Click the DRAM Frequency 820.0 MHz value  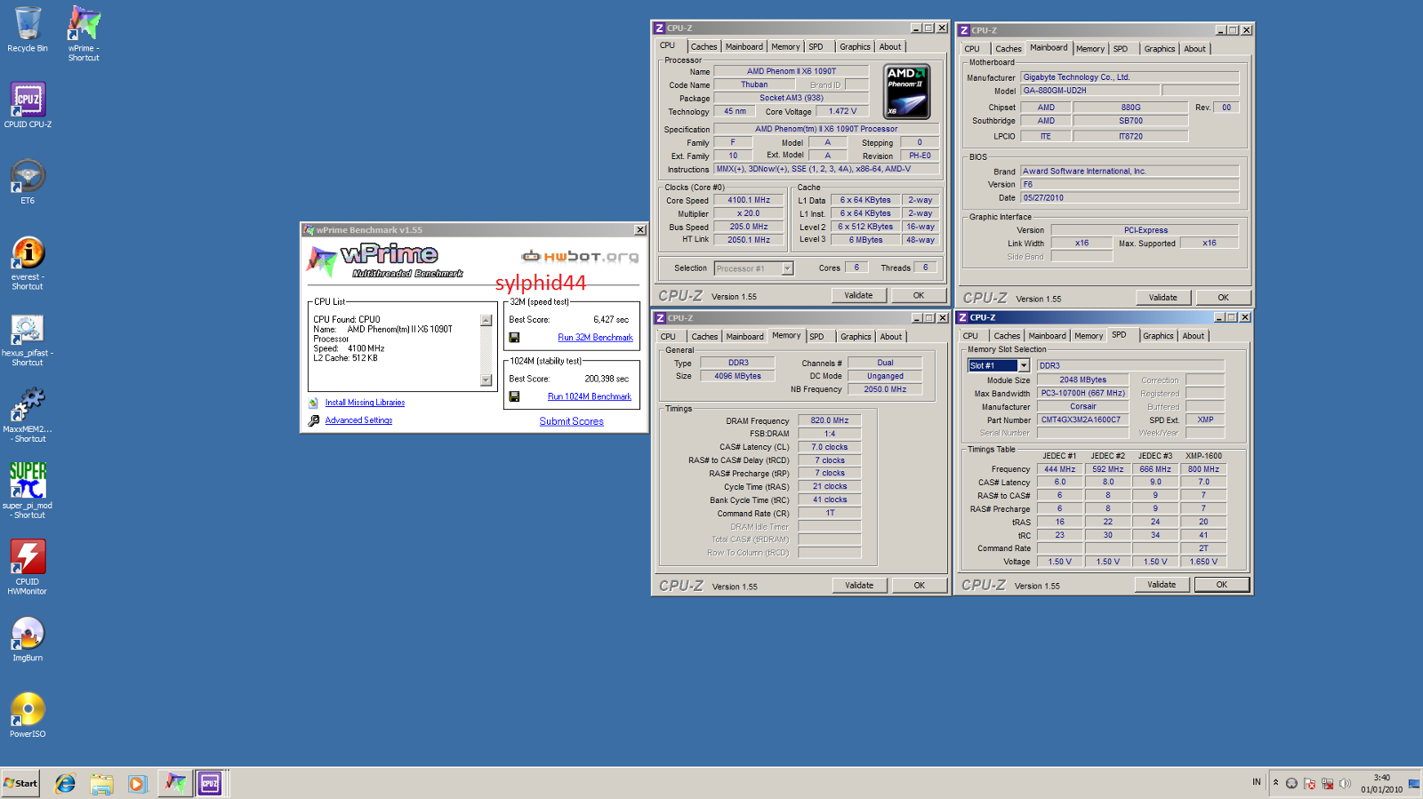[829, 420]
